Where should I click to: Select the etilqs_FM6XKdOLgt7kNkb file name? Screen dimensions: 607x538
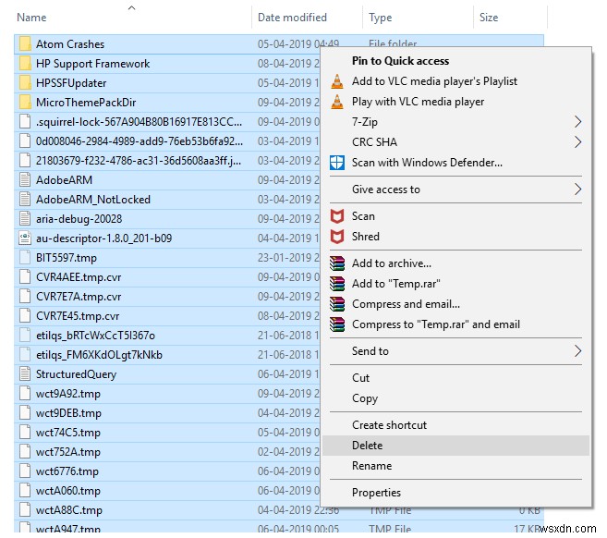(99, 355)
